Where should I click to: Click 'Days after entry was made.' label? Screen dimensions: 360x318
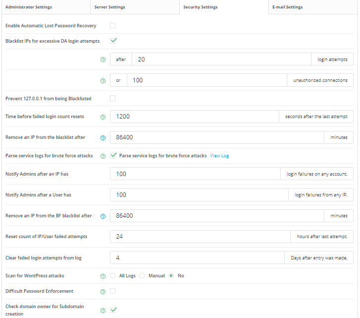click(x=319, y=258)
